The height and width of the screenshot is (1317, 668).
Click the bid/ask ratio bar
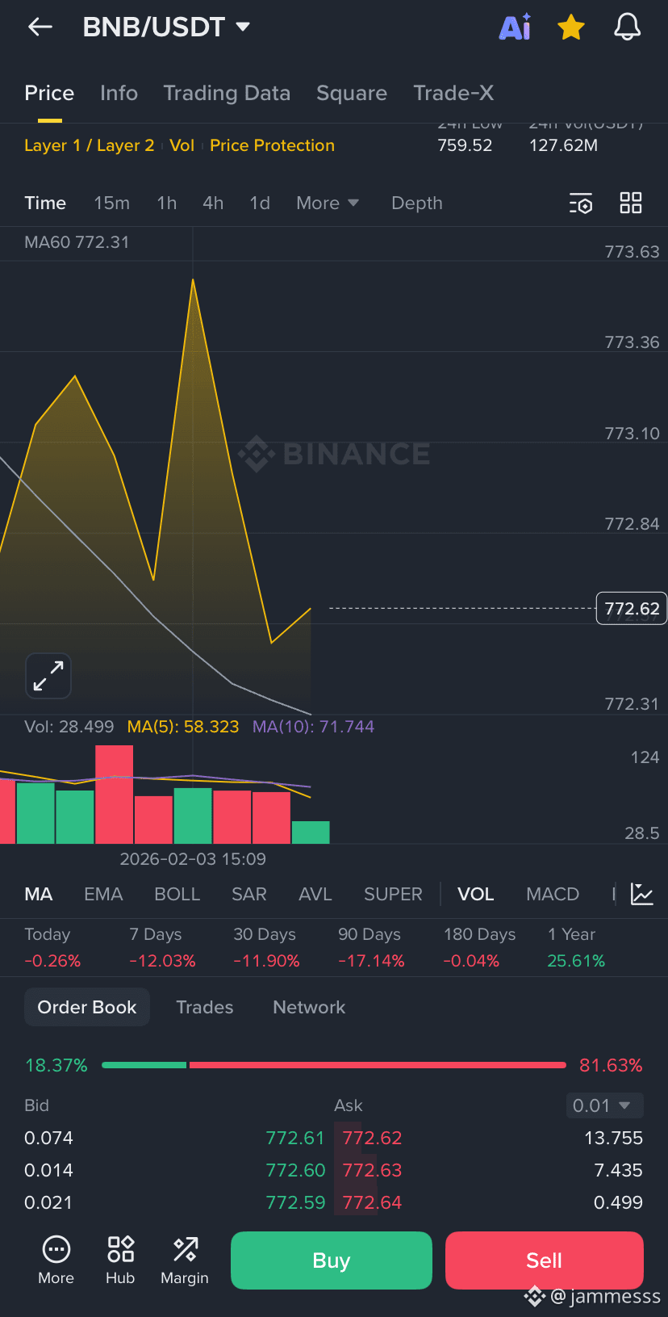[334, 1065]
